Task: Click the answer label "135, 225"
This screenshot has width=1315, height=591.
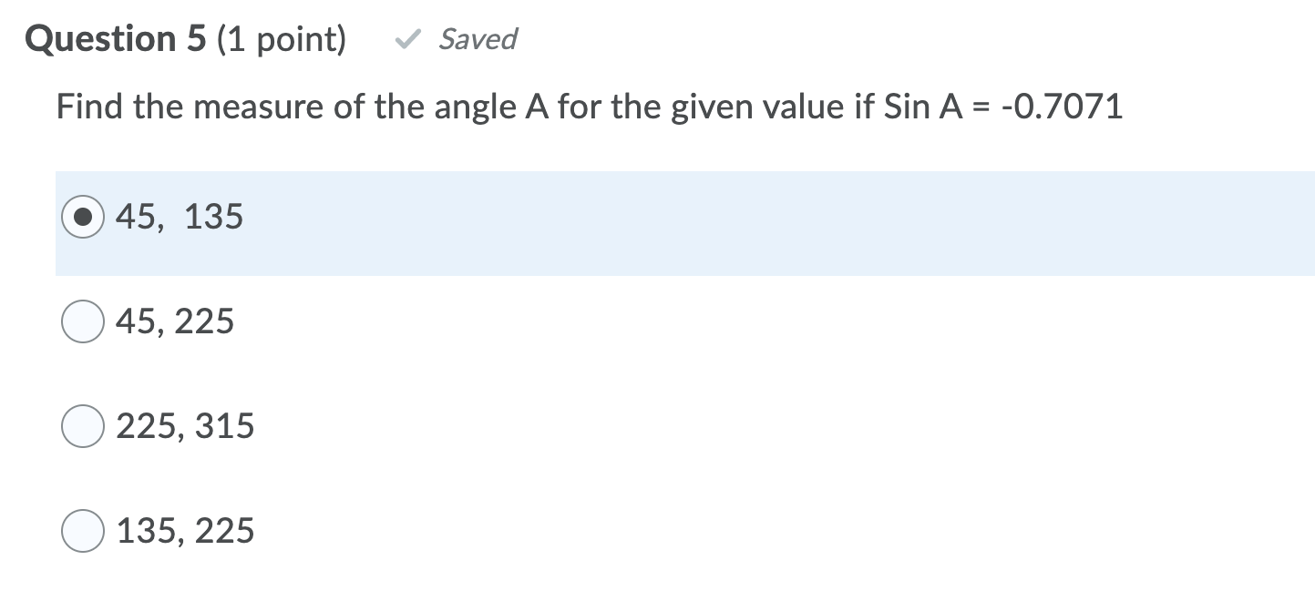Action: 185,530
